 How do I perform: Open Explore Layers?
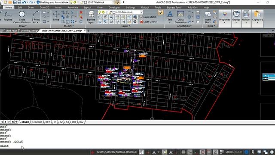(x=91, y=17)
